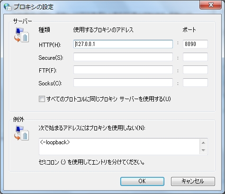Click the HTTP proxy address field
Viewport: 225px width, 194px height.
(x=123, y=44)
